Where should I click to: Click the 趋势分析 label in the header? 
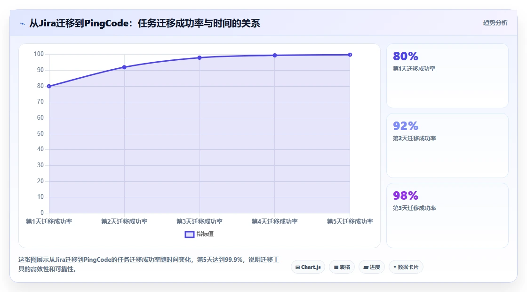click(495, 23)
